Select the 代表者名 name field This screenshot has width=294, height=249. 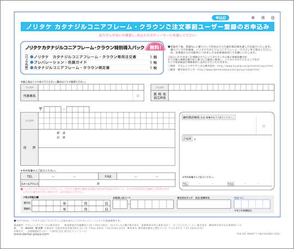coord(91,96)
